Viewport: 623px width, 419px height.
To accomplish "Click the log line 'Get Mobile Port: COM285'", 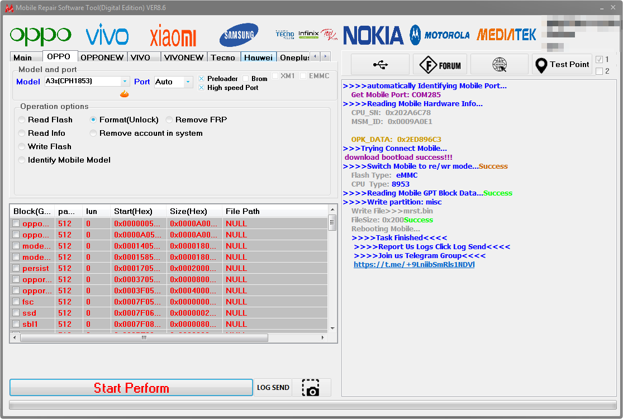I will coord(396,94).
